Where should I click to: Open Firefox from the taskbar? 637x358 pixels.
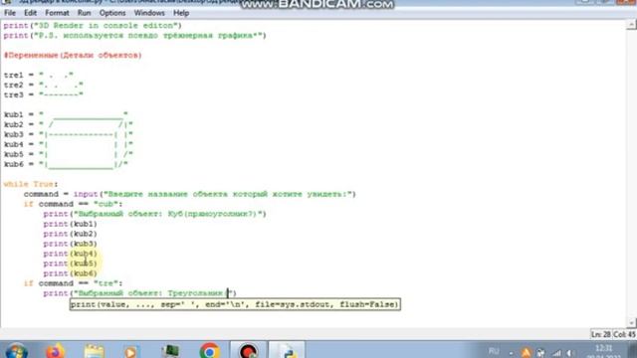click(x=55, y=351)
